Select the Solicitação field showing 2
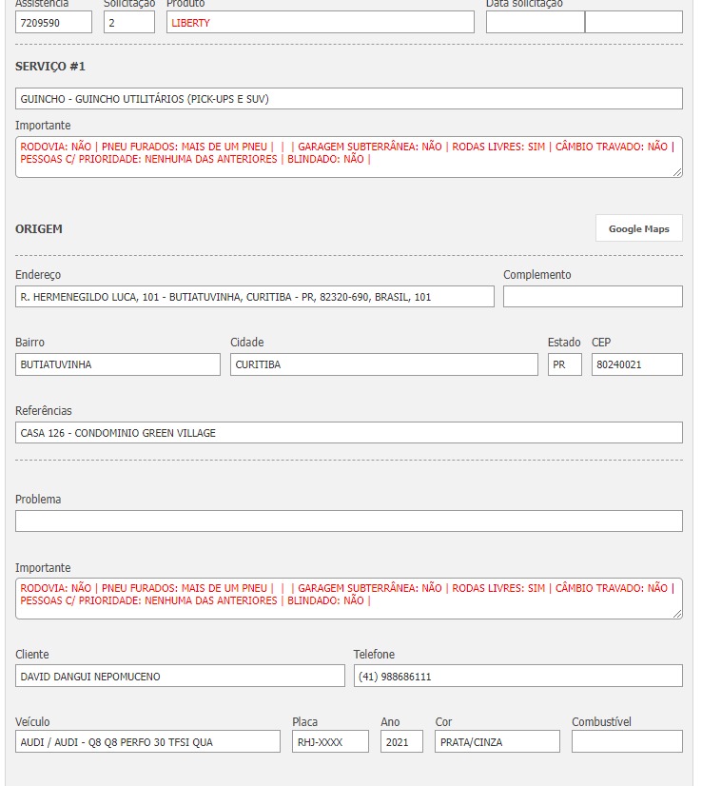 point(129,23)
